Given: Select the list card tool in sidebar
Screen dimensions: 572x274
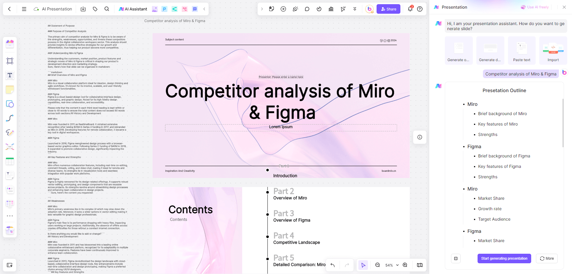Looking at the screenshot, I should coord(10,190).
